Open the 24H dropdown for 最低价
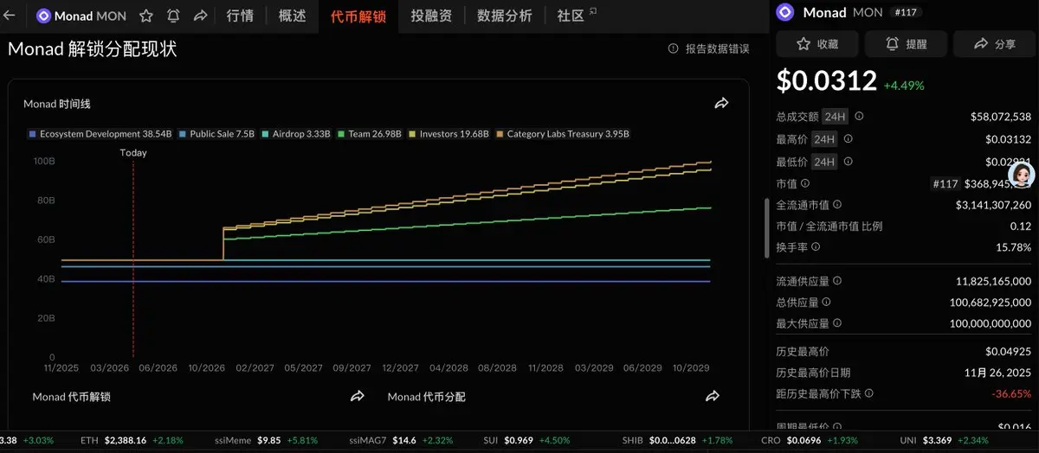 tap(825, 161)
